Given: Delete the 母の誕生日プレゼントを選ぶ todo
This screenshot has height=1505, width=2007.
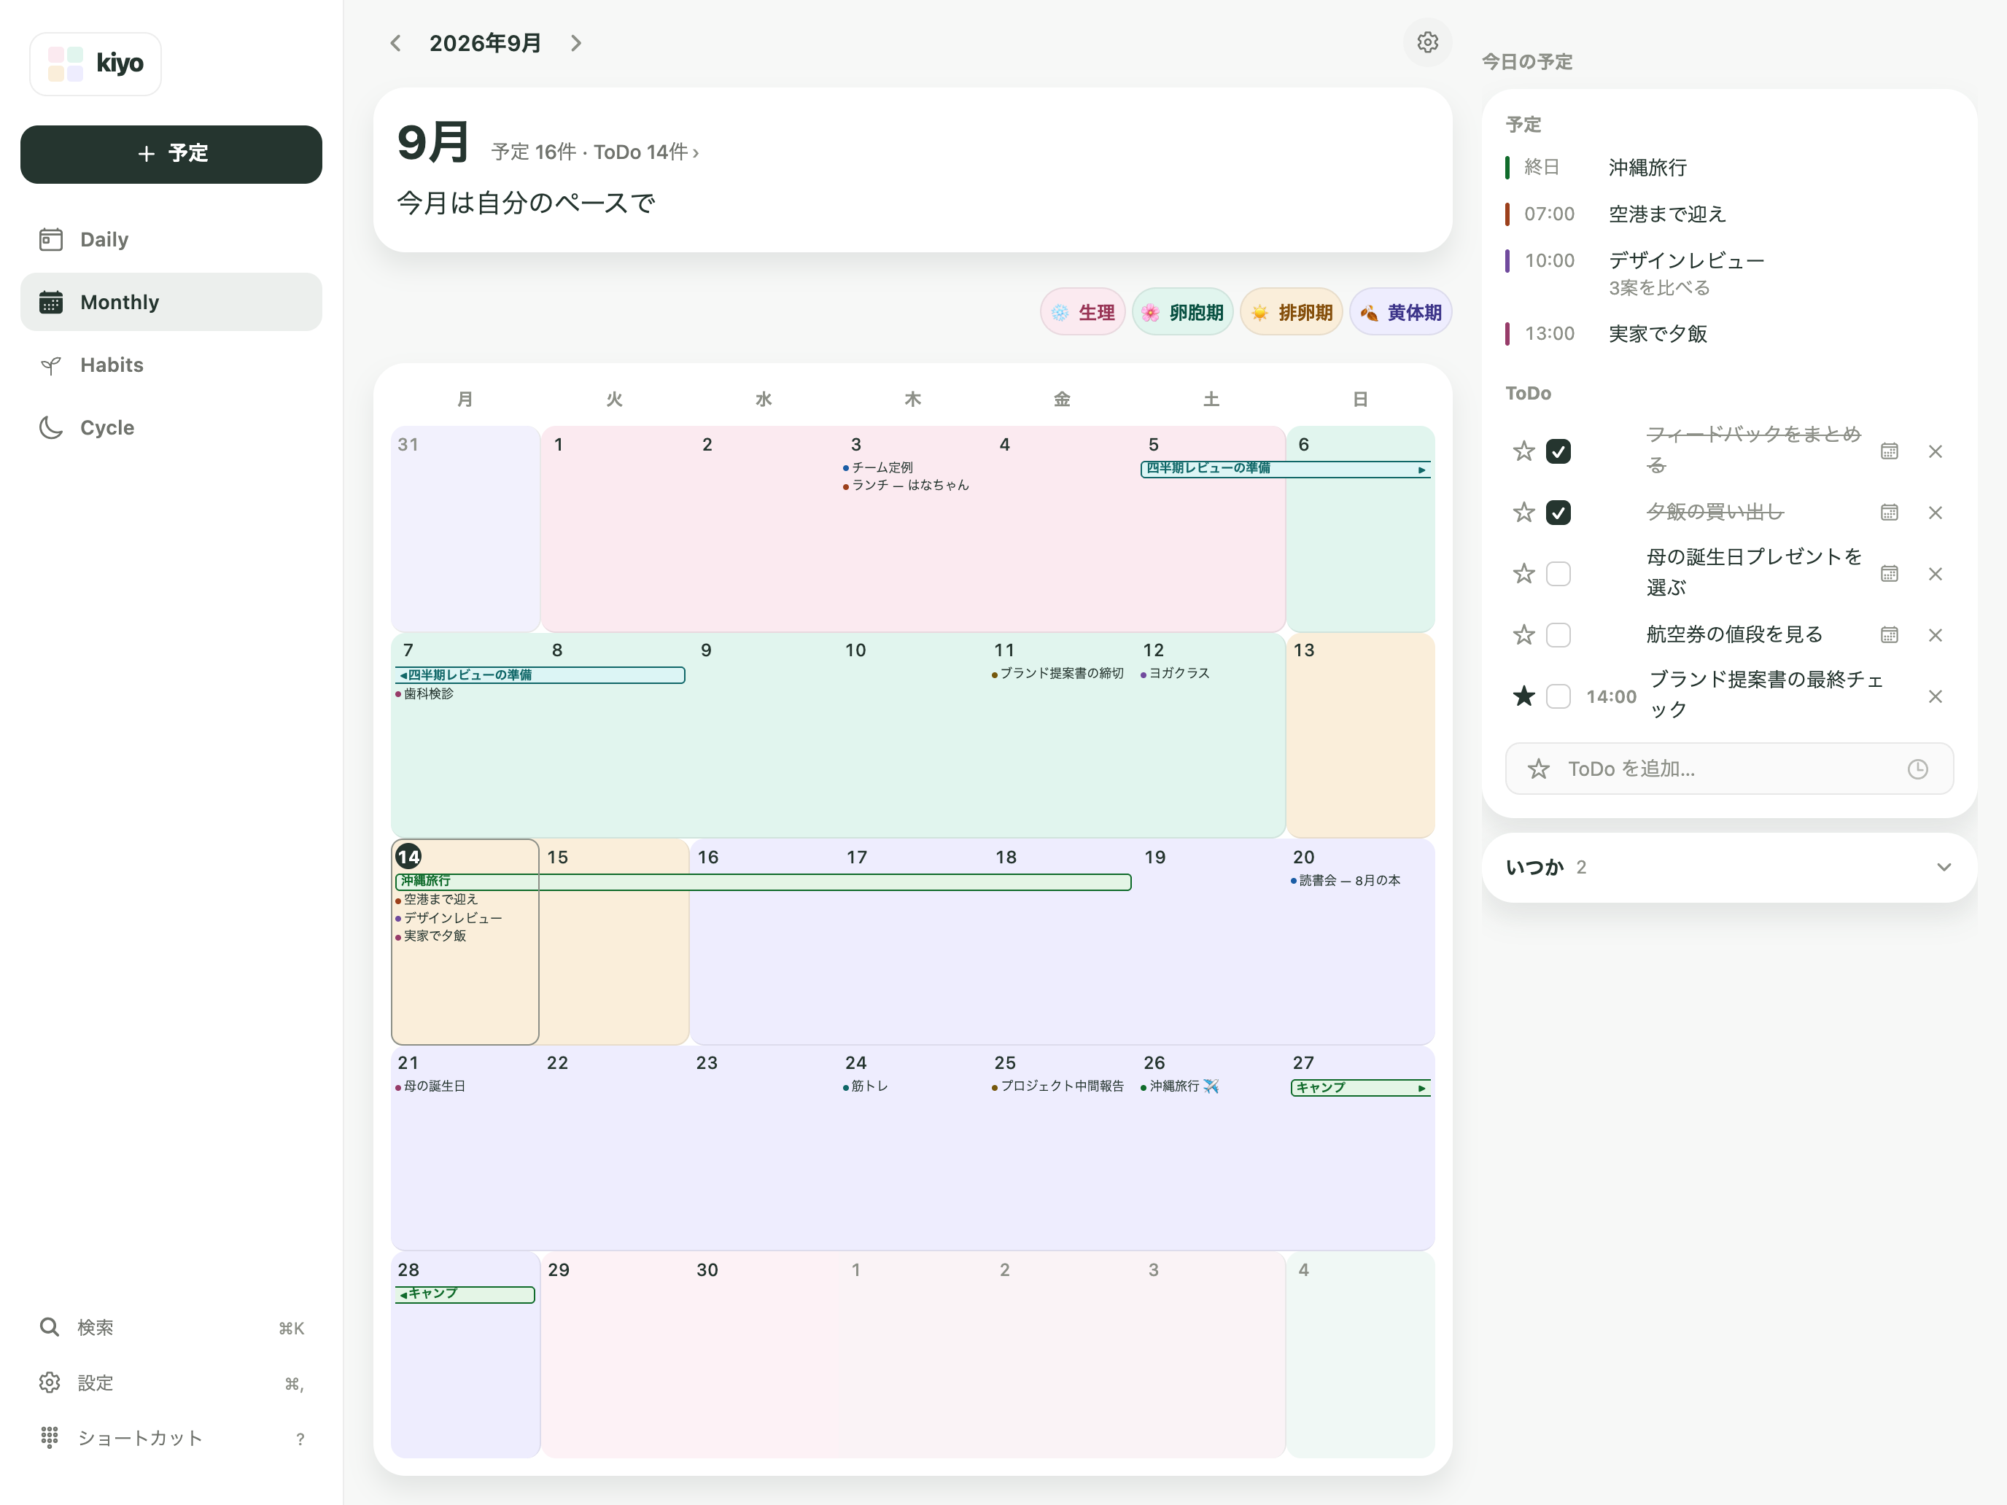Looking at the screenshot, I should coord(1936,573).
